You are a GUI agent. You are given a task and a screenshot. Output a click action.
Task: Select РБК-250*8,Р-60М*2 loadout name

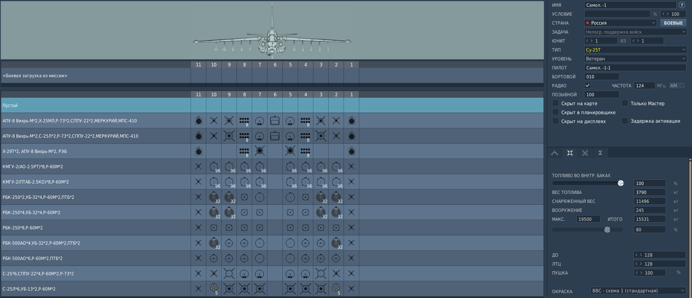click(23, 228)
